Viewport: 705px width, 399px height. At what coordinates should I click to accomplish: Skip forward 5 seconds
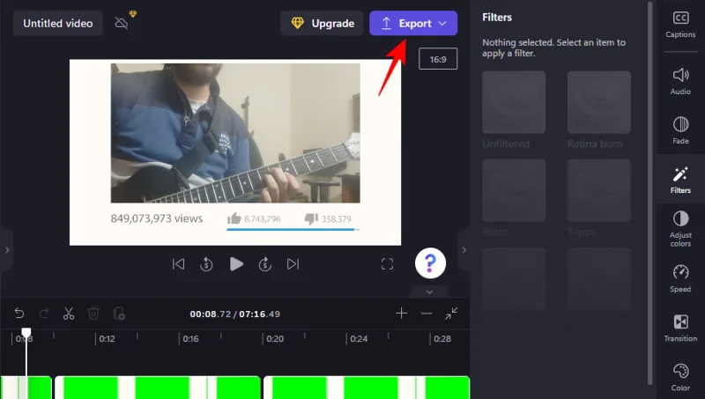(x=265, y=263)
